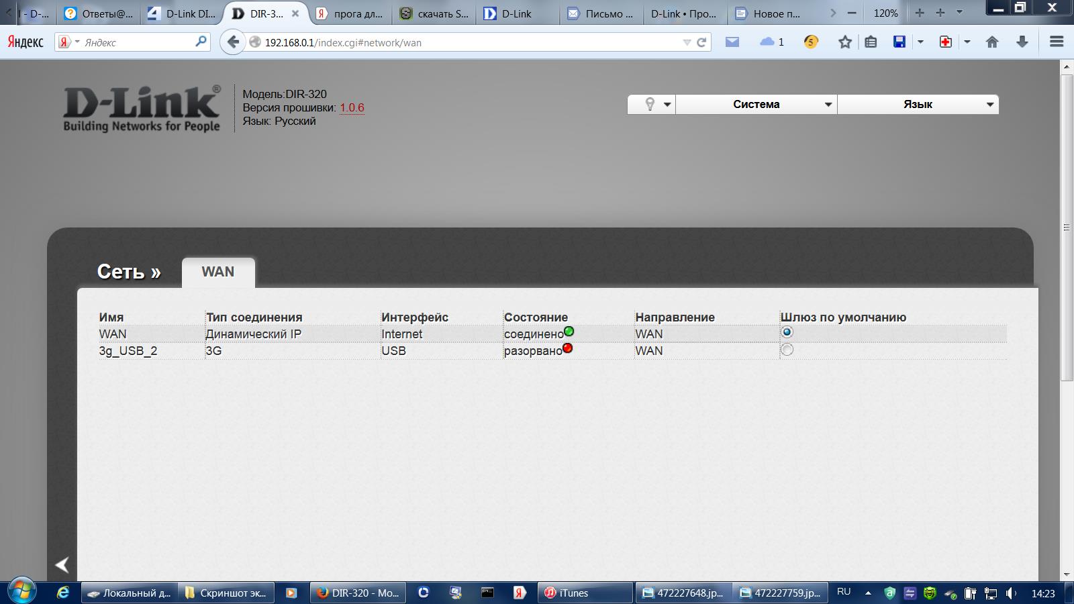This screenshot has height=604, width=1074.
Task: Open the lightbulb hints dropdown
Action: click(x=651, y=105)
